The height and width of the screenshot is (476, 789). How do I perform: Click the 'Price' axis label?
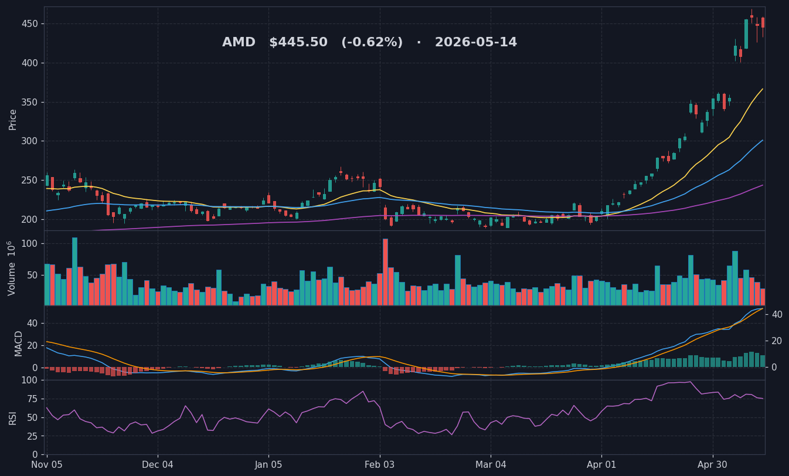(13, 119)
